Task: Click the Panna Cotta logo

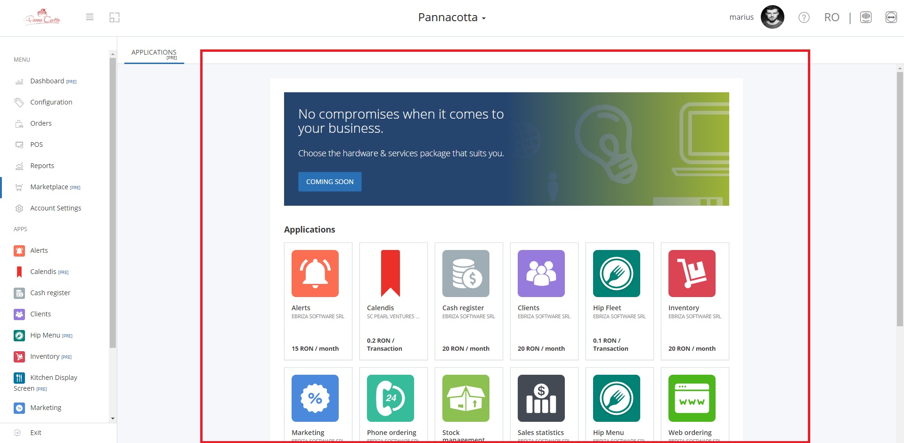Action: point(42,17)
